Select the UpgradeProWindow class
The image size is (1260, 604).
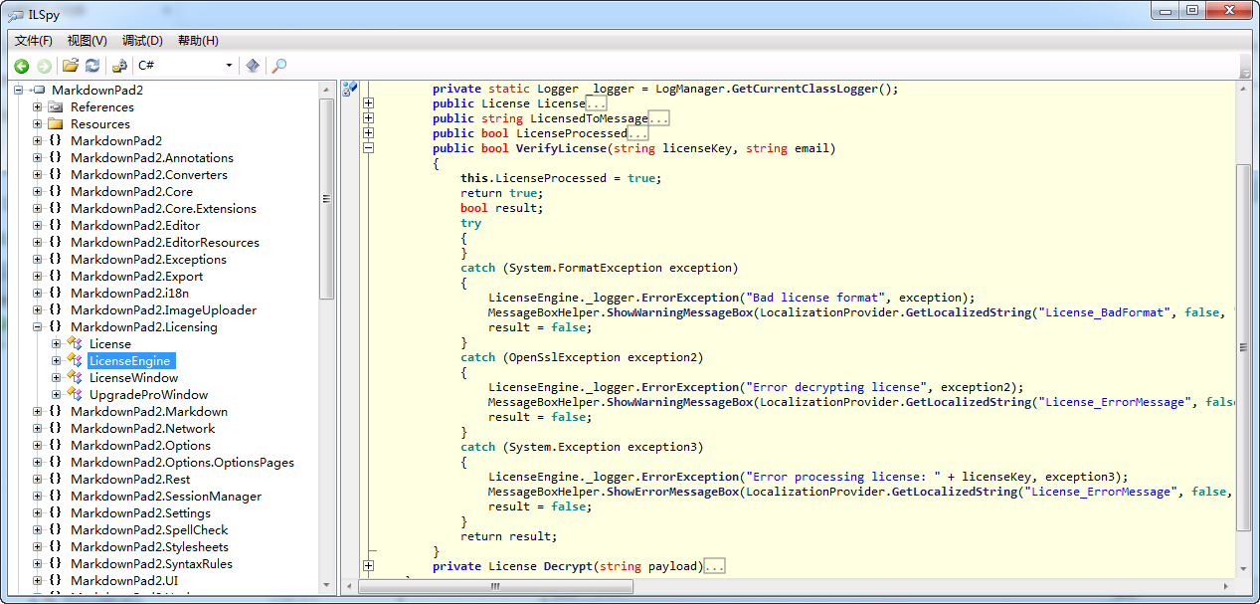[x=148, y=395]
